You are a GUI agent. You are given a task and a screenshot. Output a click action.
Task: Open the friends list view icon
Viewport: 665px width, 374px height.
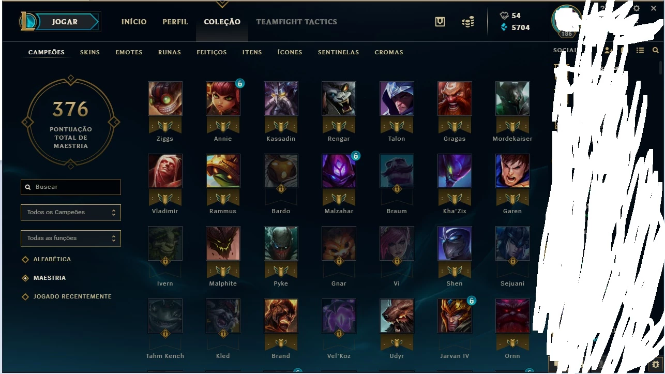(640, 50)
